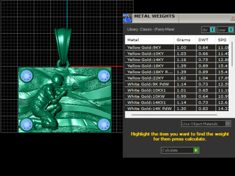Click grams value 1.30 for 14K PdW
Screen dimensions: 235x176
tap(182, 109)
